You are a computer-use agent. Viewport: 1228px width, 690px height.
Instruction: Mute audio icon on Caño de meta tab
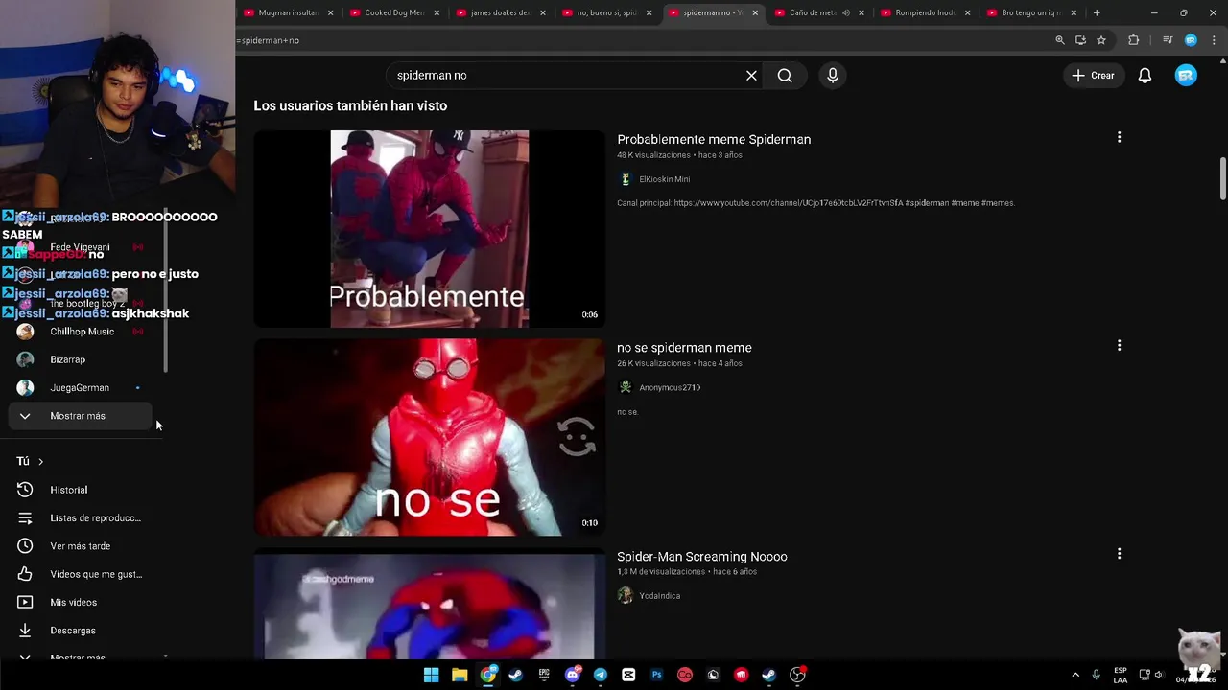tap(846, 12)
